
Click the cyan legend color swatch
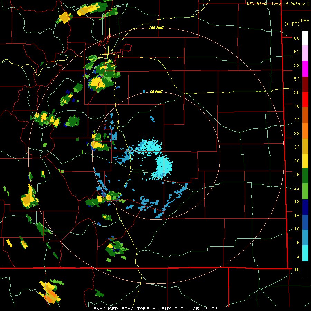305,253
